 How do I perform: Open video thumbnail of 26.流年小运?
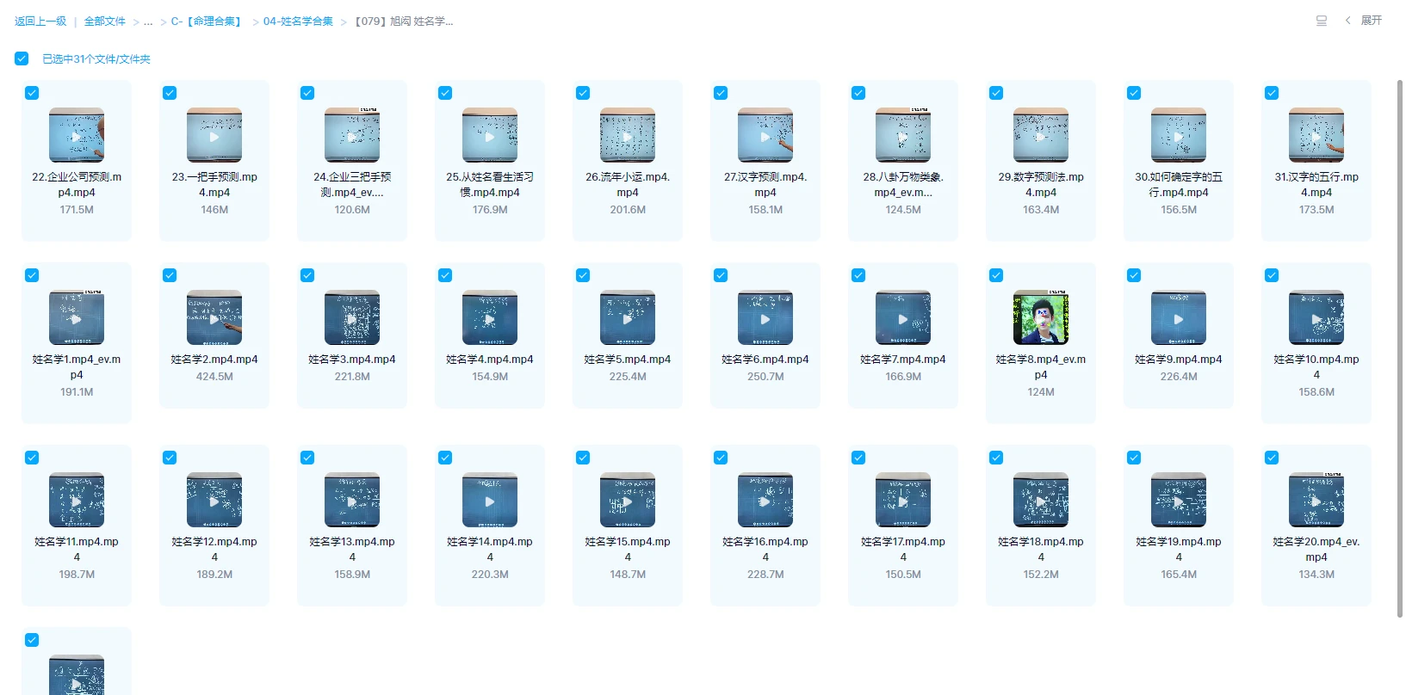628,135
